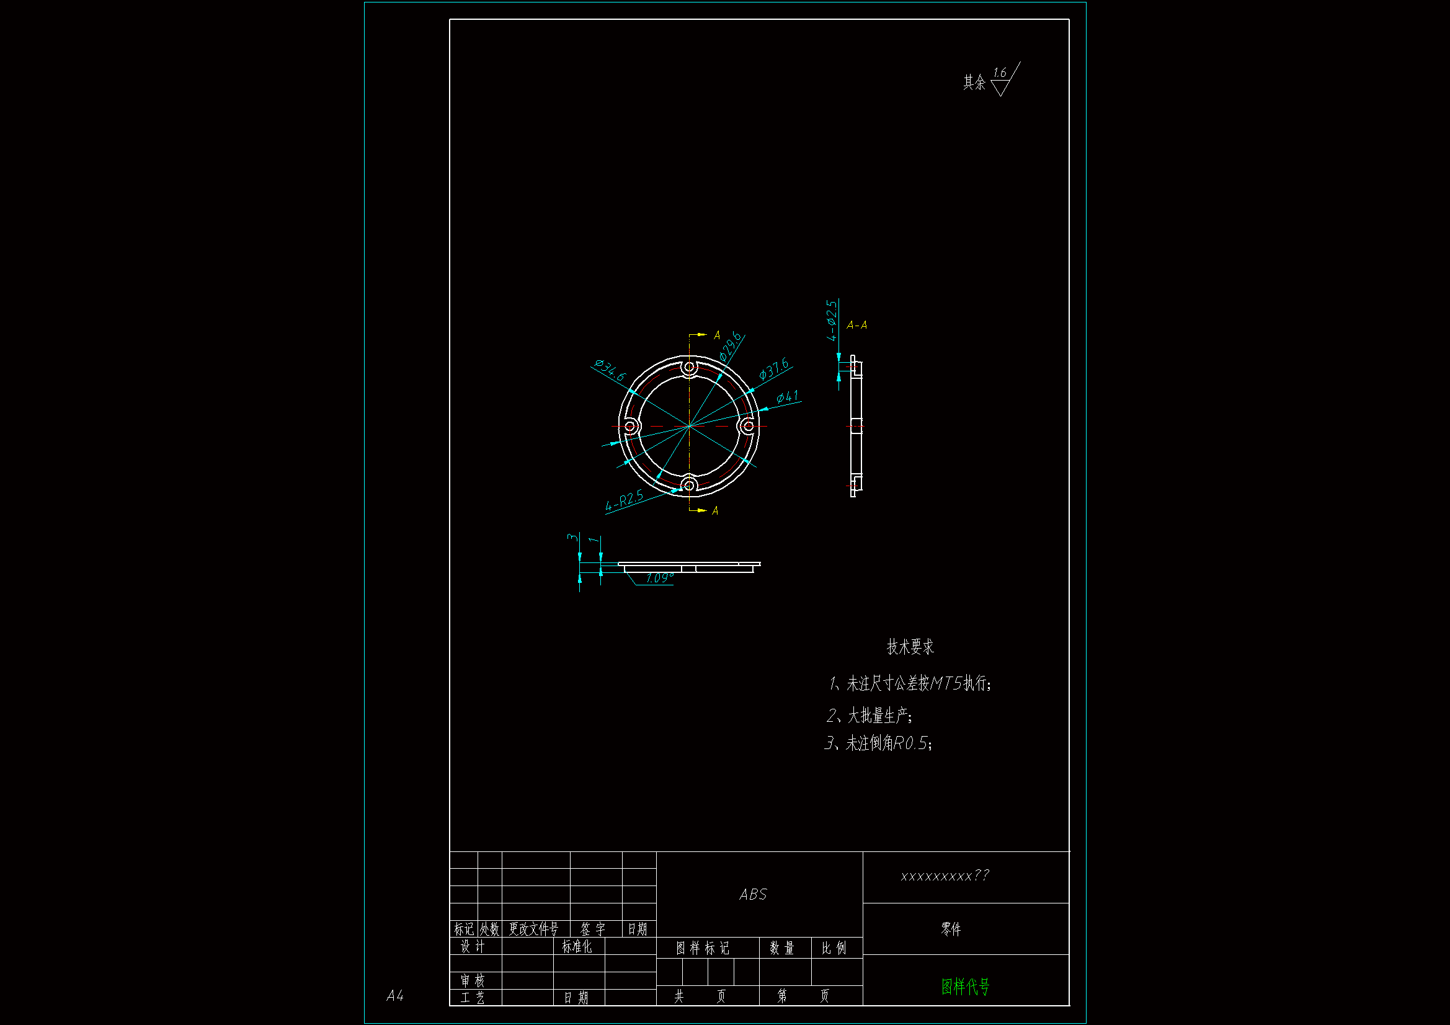Select the Ø37.6 diameter dimension label
The height and width of the screenshot is (1025, 1450).
click(x=773, y=369)
